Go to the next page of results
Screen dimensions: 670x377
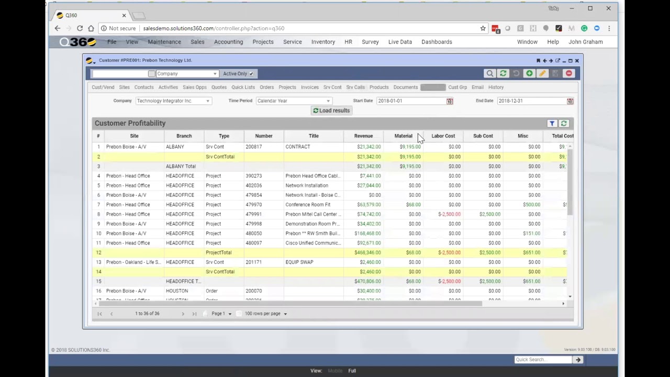tap(183, 314)
